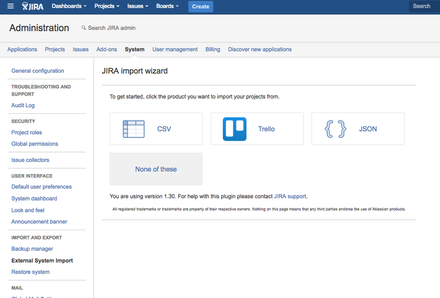Open Global permissions page
The height and width of the screenshot is (298, 440).
click(35, 144)
